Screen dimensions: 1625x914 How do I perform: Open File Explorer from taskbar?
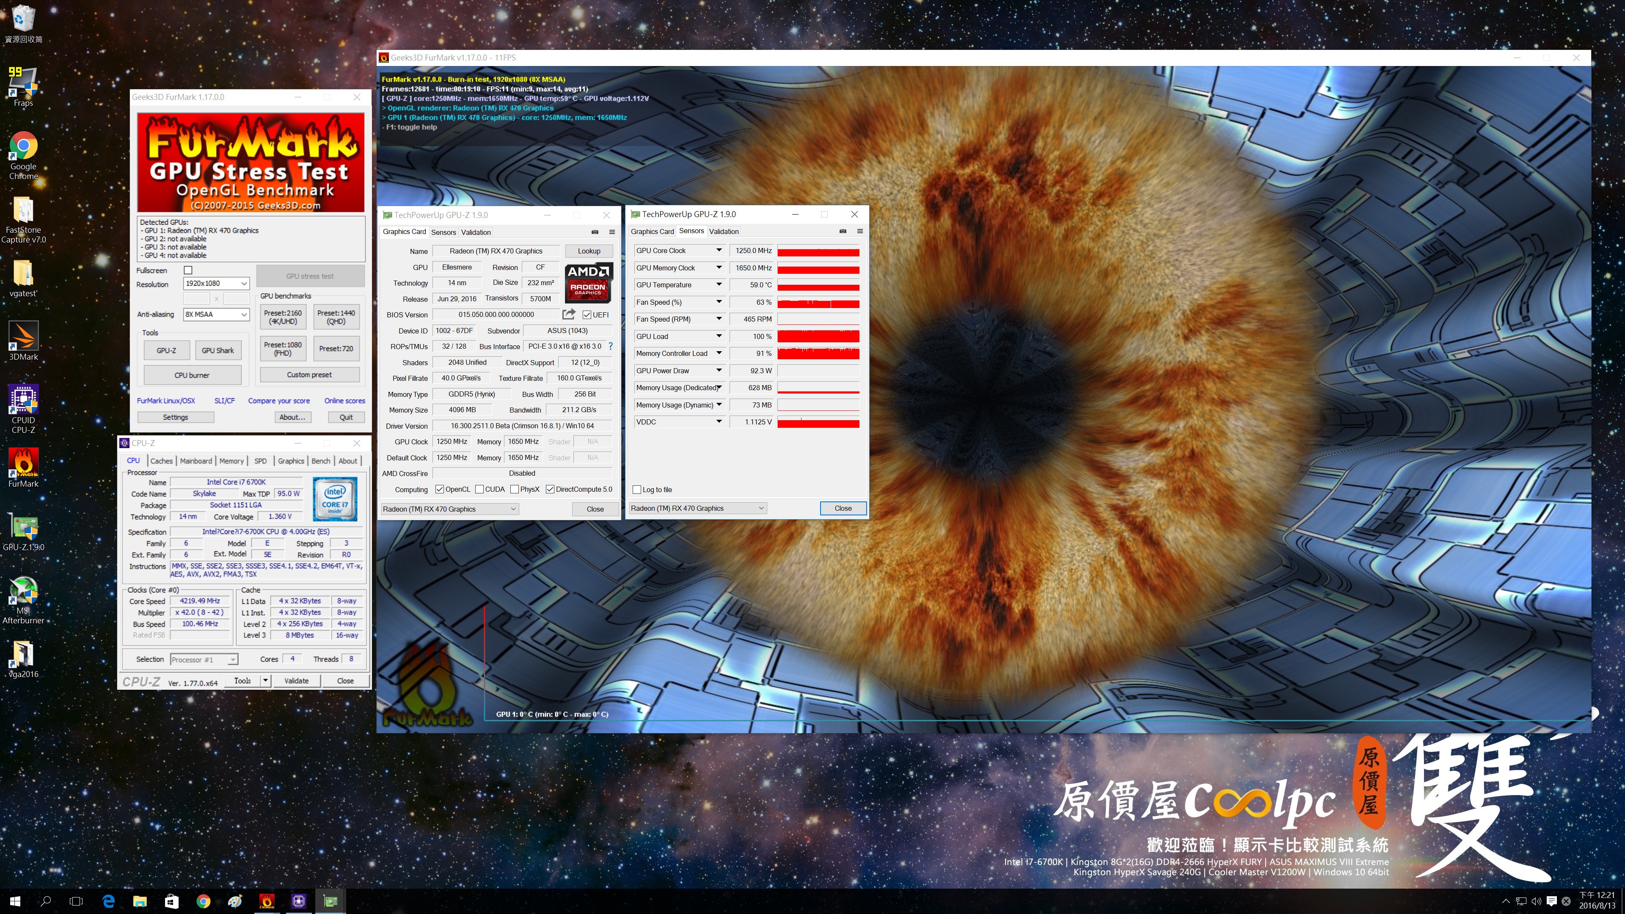[140, 901]
